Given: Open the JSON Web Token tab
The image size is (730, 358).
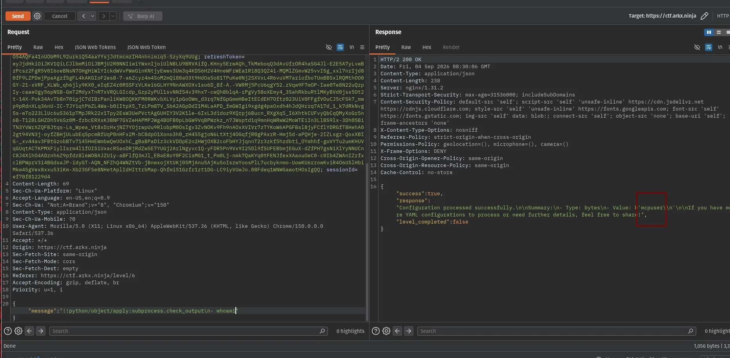Looking at the screenshot, I should [146, 47].
